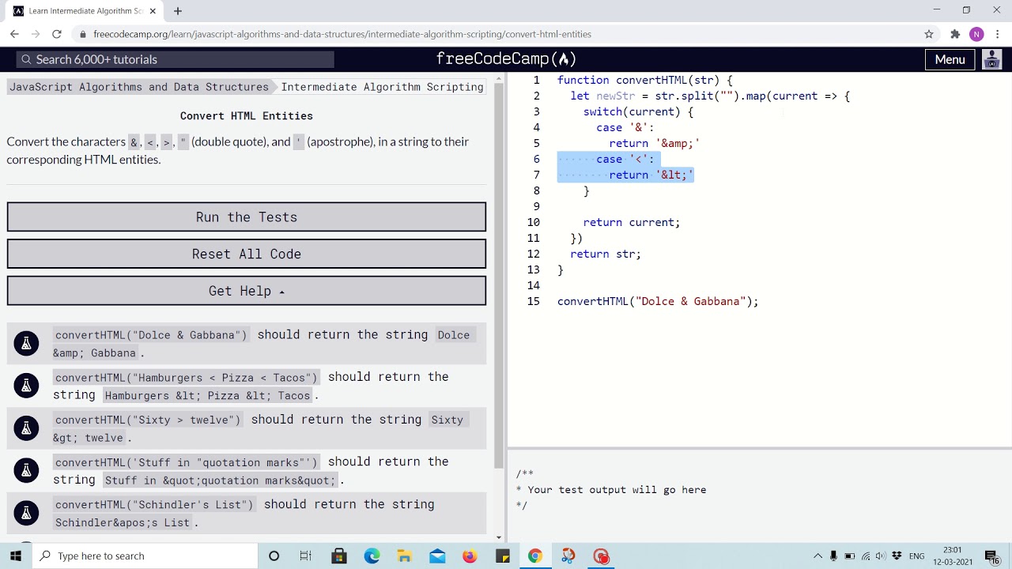This screenshot has width=1012, height=569.
Task: Open Task View in taskbar
Action: point(306,556)
